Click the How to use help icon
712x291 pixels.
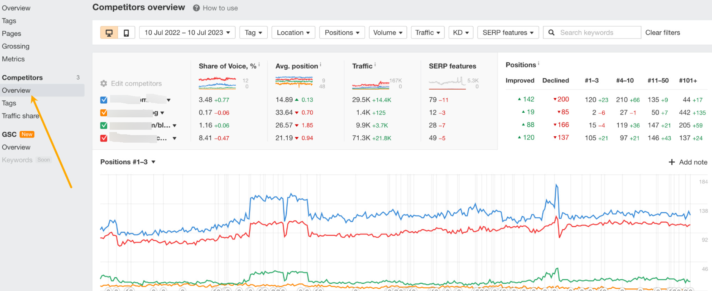(x=196, y=8)
